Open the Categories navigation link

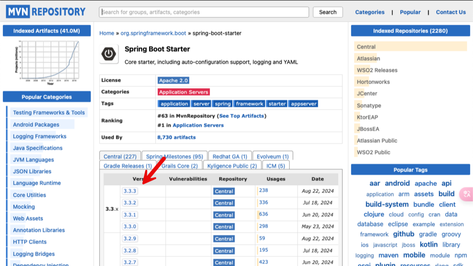370,12
